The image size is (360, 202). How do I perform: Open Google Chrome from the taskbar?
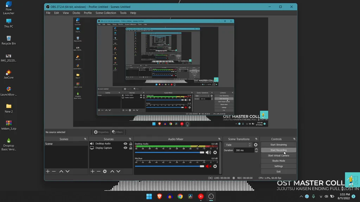pos(180,196)
